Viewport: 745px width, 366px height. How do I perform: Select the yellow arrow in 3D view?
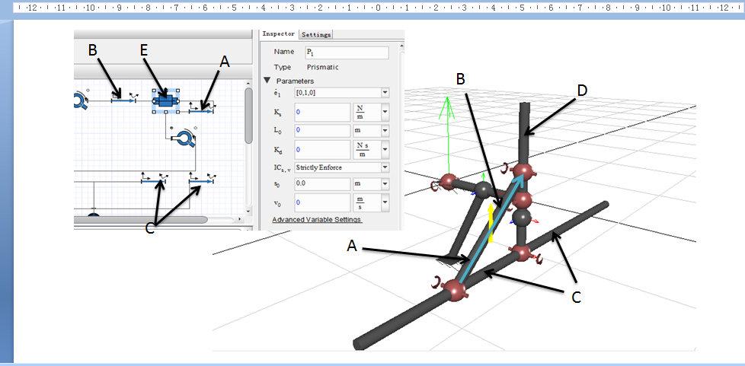(491, 223)
